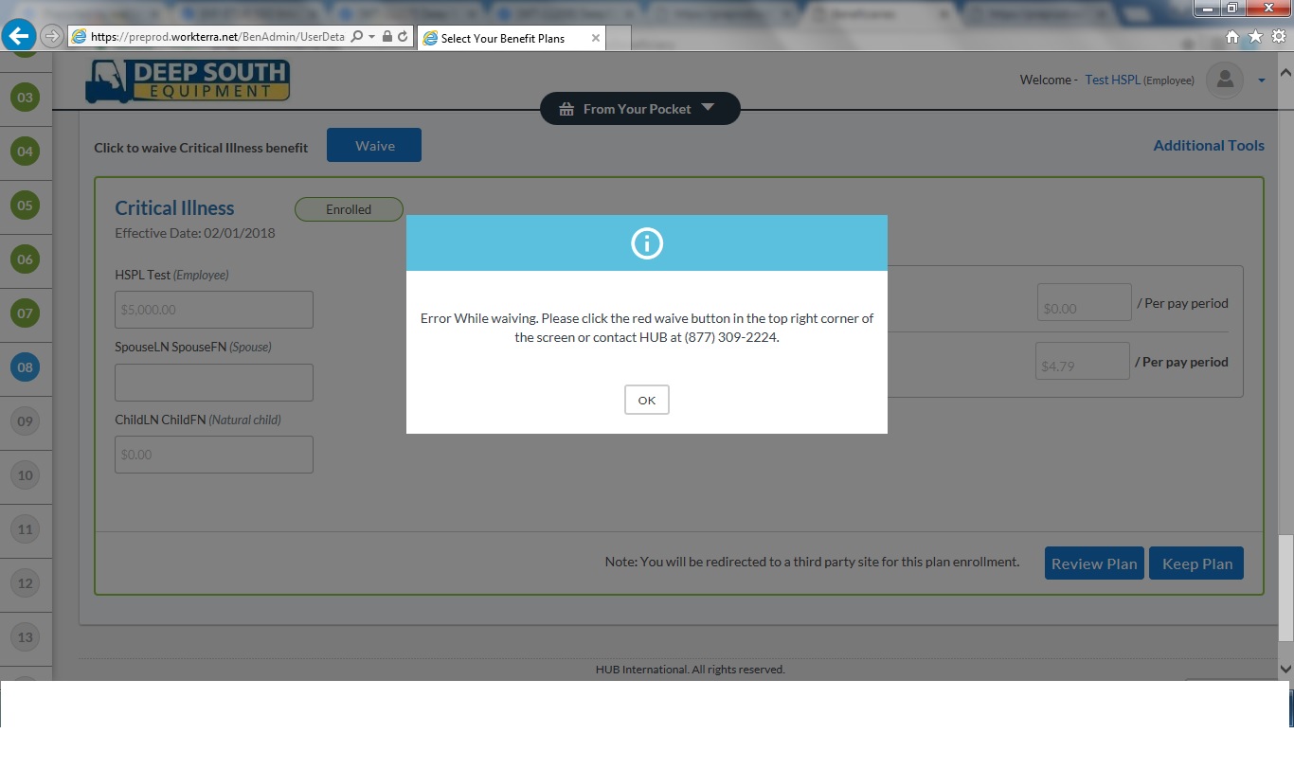Image resolution: width=1294 pixels, height=769 pixels.
Task: Click the refresh icon in address bar
Action: coord(403,36)
